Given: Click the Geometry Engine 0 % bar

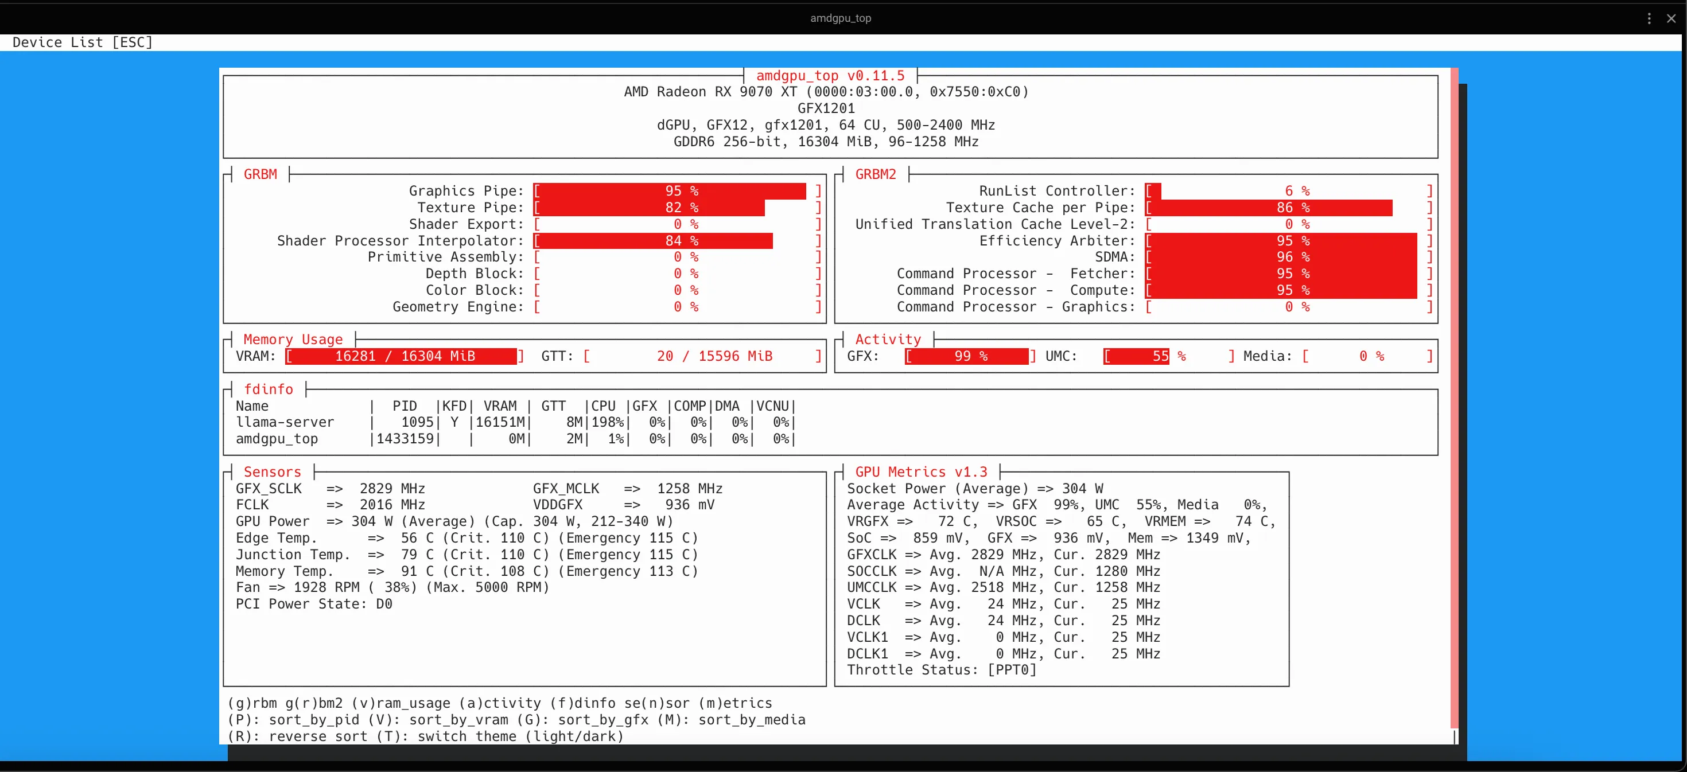Looking at the screenshot, I should click(677, 306).
